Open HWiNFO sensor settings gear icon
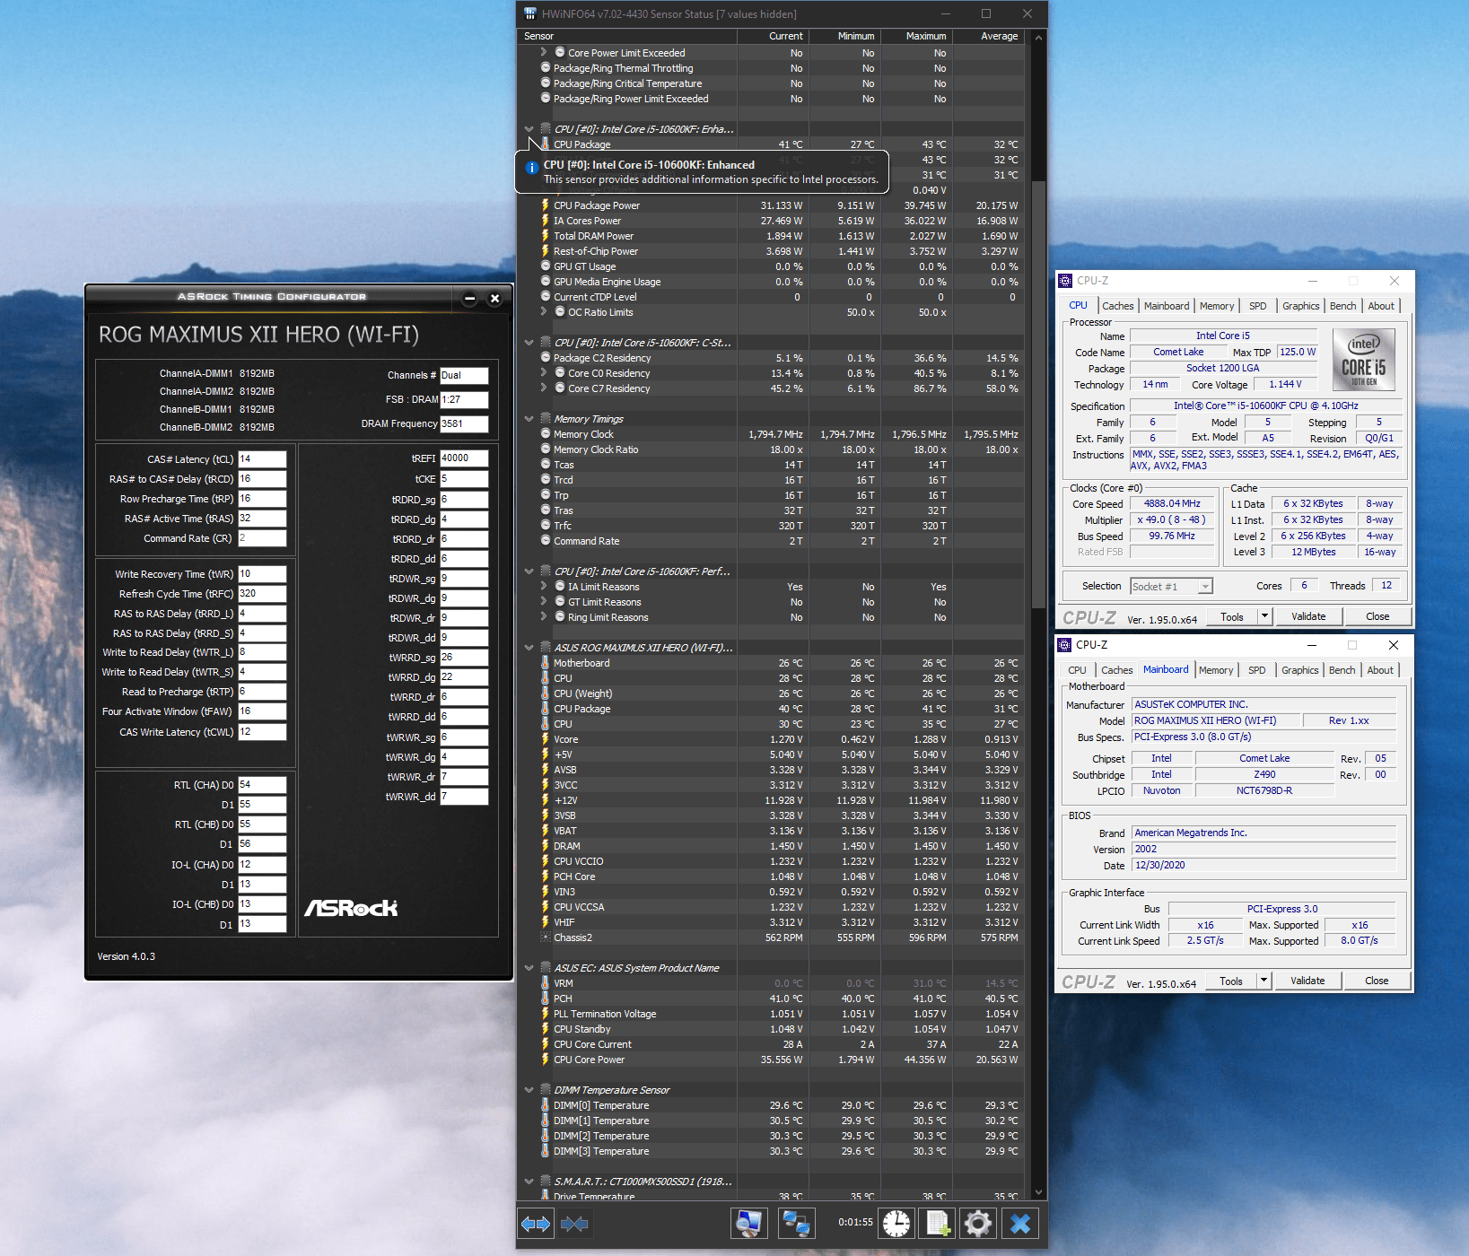 pyautogui.click(x=978, y=1223)
